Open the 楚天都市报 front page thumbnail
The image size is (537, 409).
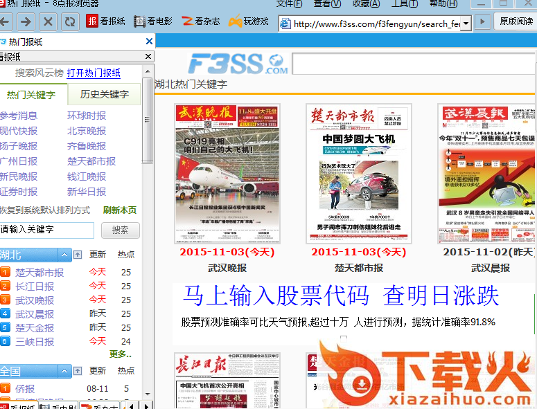click(x=358, y=174)
